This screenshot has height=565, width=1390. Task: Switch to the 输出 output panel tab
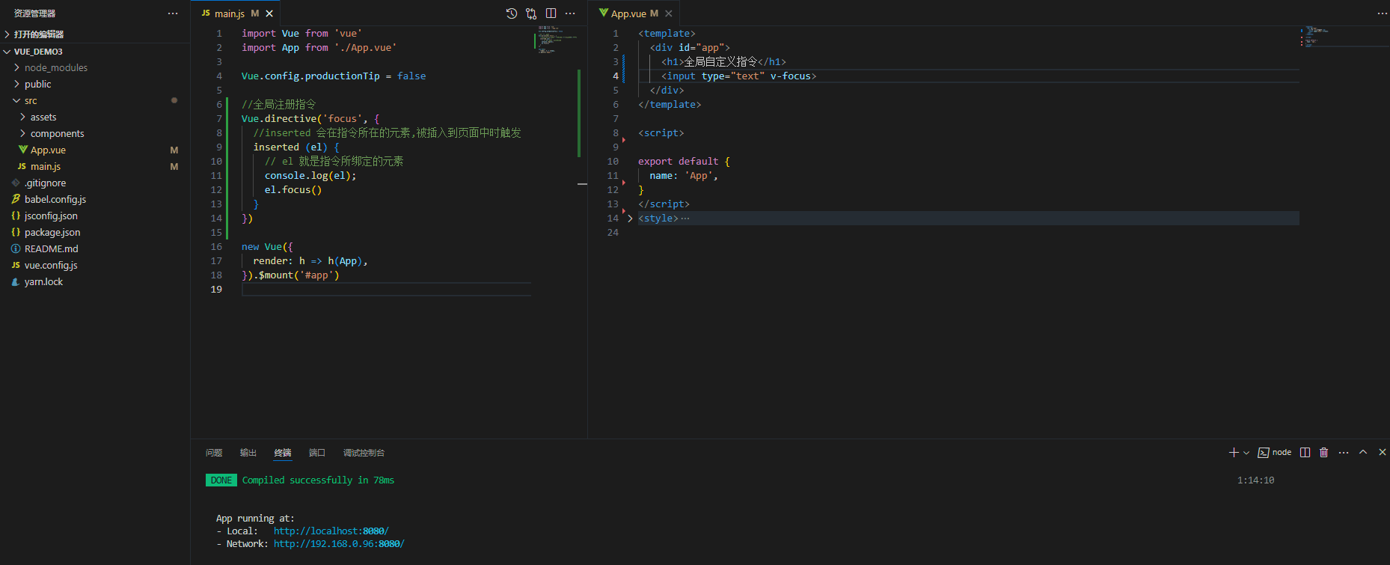(248, 453)
